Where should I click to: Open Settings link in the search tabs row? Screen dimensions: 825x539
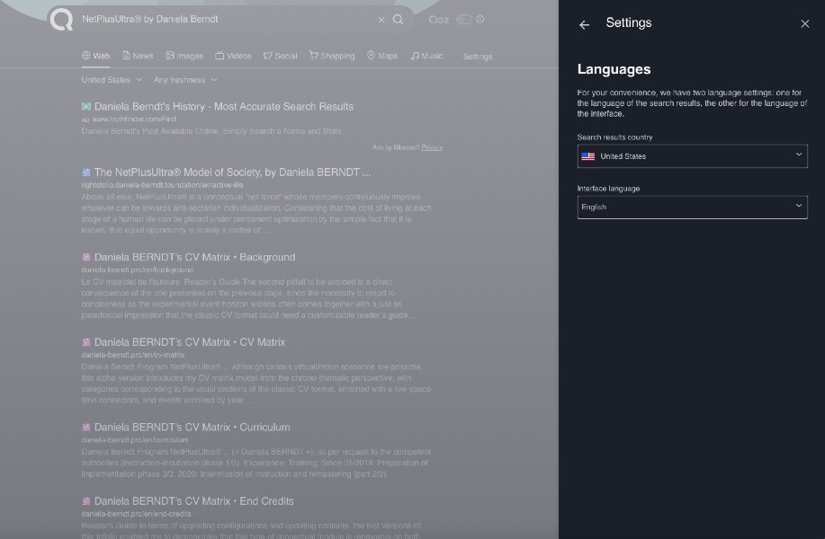click(x=478, y=57)
